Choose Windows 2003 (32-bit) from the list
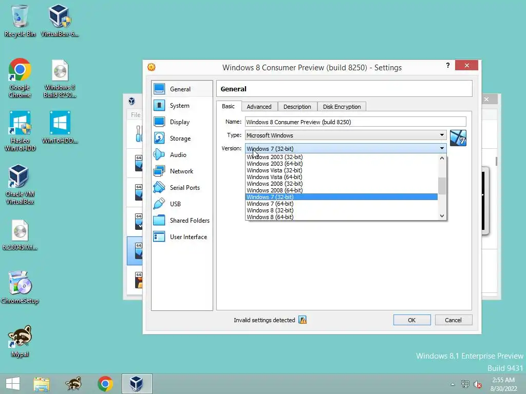Screen dimensions: 526x394 [x=341, y=157]
